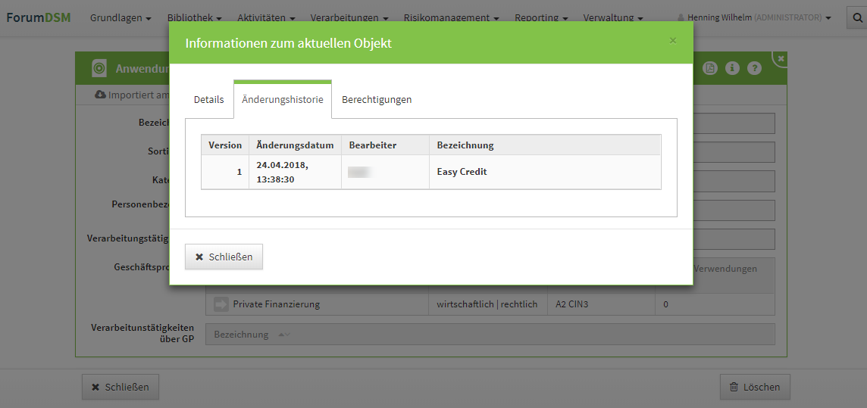
Task: Click the PDF export icon
Action: (709, 68)
